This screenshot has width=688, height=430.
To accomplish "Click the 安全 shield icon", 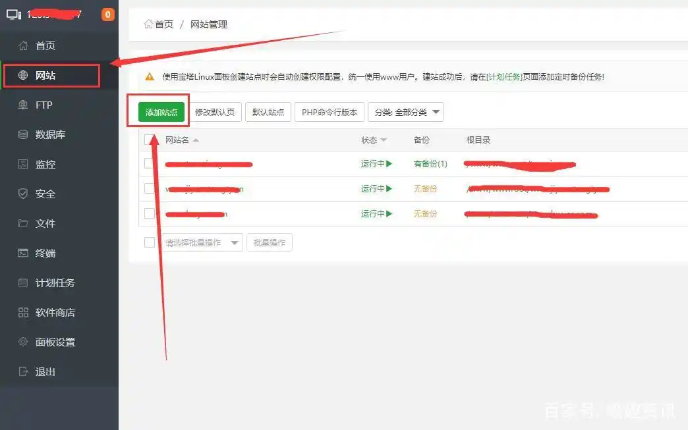I will tap(24, 194).
